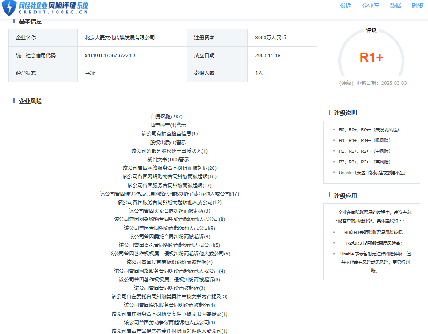Click 该公司曾因著作权权属、侵权纠纷而被起诉(3)
This screenshot has width=428, height=334.
click(169, 280)
